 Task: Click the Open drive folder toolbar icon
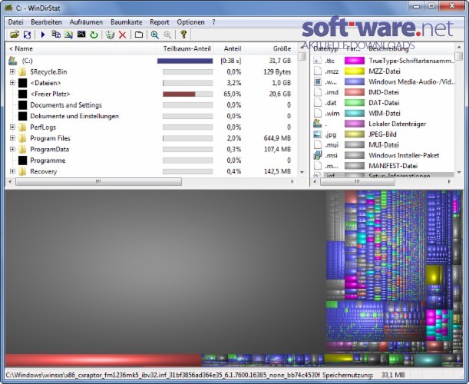[14, 35]
